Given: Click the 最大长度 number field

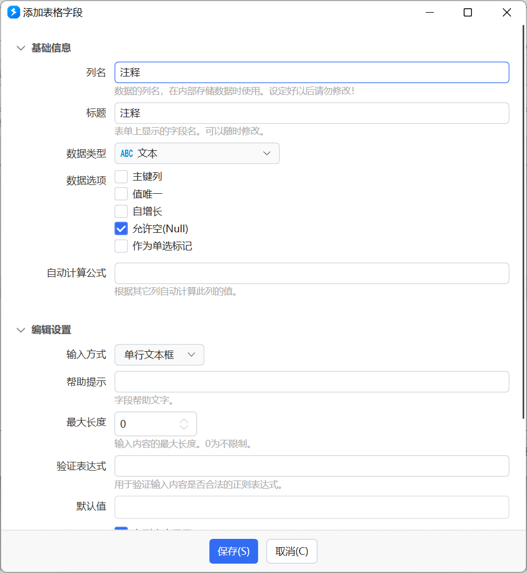Looking at the screenshot, I should point(156,424).
